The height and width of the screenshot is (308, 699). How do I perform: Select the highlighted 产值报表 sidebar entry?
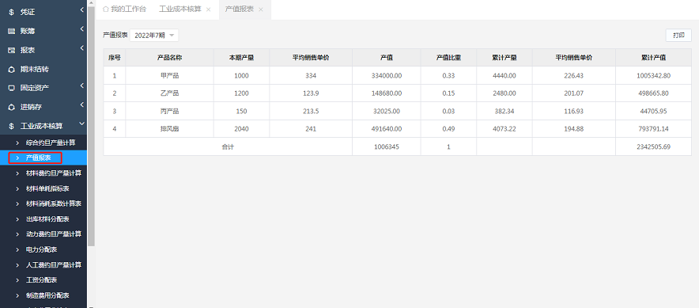click(x=43, y=158)
